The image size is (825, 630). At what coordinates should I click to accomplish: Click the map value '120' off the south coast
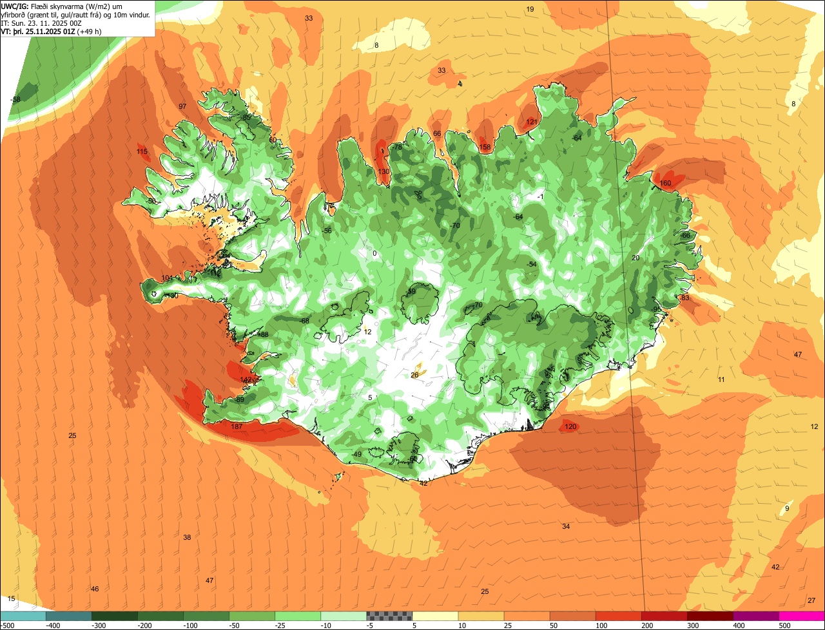pyautogui.click(x=570, y=427)
